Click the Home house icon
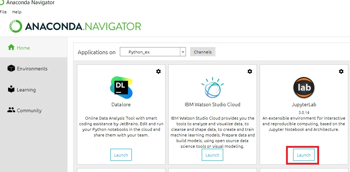The width and height of the screenshot is (350, 172). [x=11, y=47]
